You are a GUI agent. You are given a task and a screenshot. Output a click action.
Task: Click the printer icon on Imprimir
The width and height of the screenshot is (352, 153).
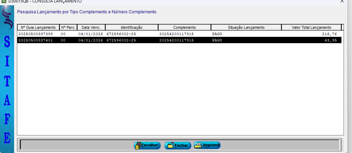click(198, 145)
